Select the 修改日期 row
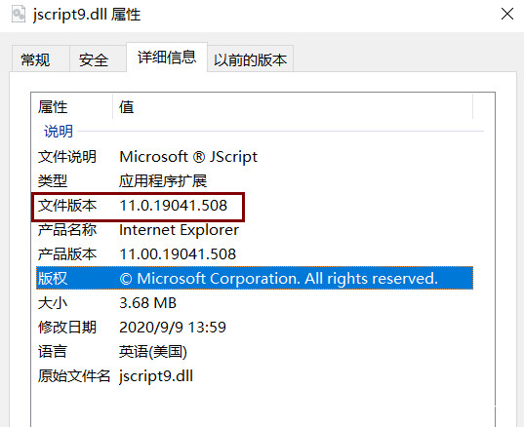 point(255,328)
